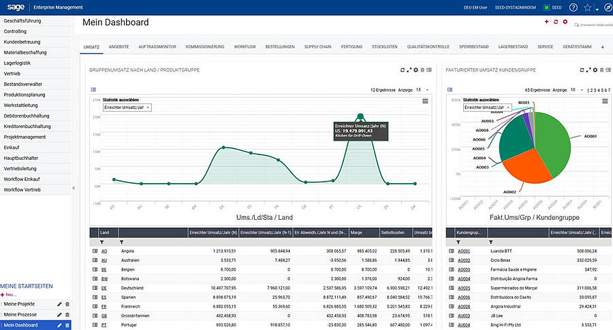Open the Supply Chain tab
The width and height of the screenshot is (613, 330).
pos(318,46)
